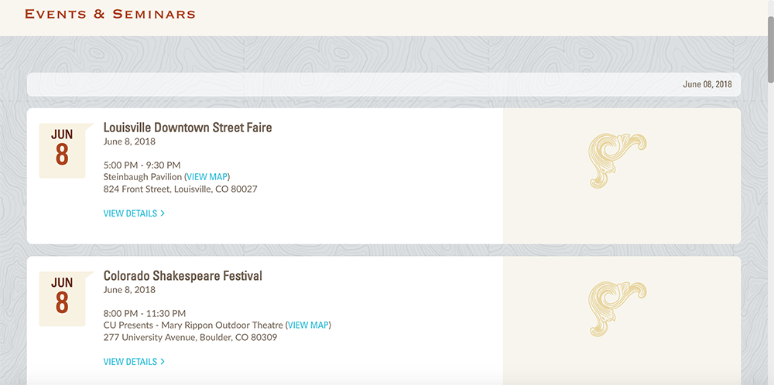View details of Colorado Shakespeare Festival
This screenshot has width=774, height=385.
click(x=130, y=362)
